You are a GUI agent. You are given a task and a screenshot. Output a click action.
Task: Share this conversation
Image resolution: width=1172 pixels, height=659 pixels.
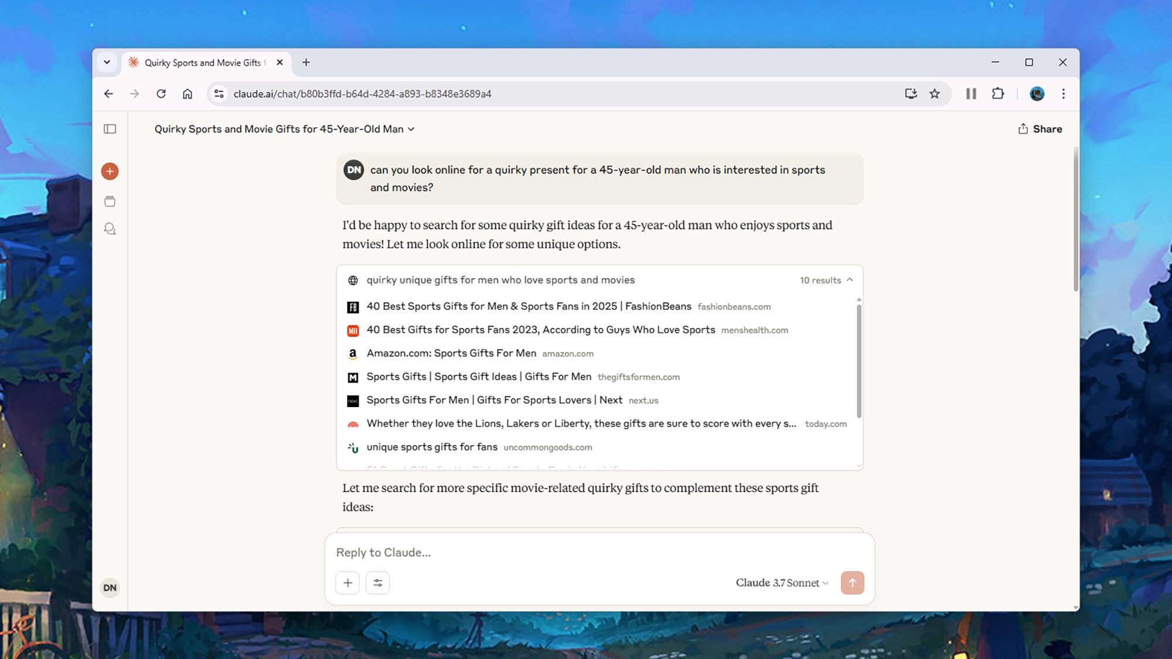click(1040, 129)
